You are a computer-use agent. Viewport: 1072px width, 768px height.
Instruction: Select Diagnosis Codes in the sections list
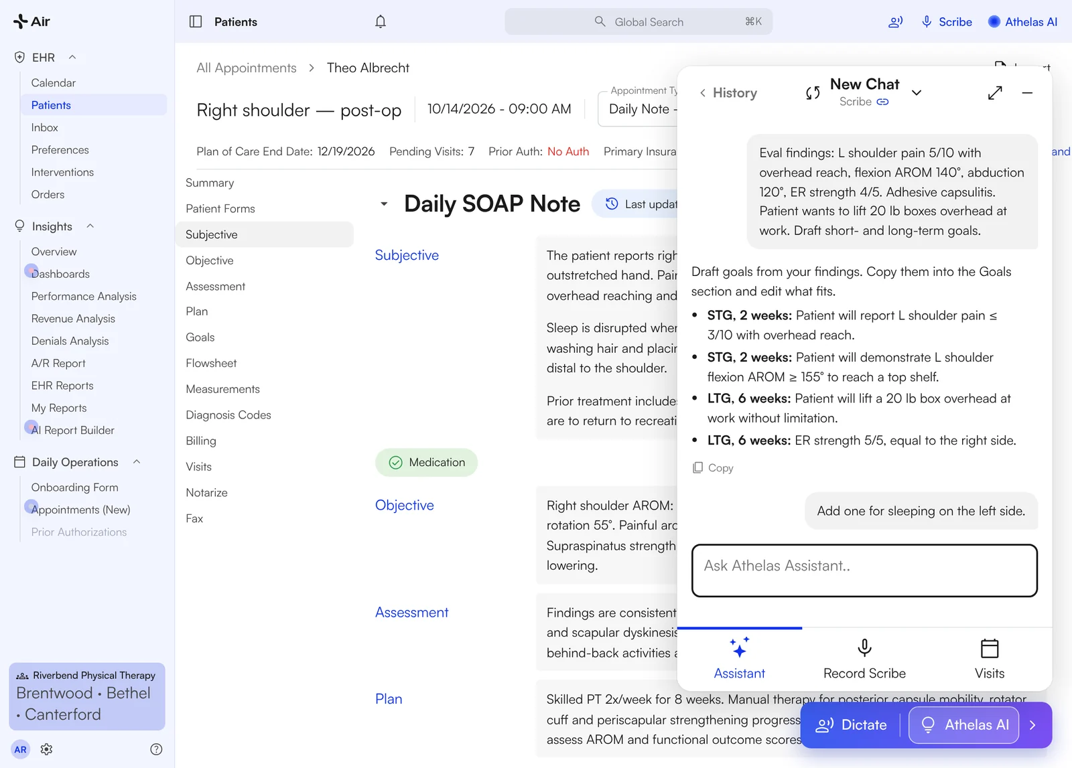point(228,415)
